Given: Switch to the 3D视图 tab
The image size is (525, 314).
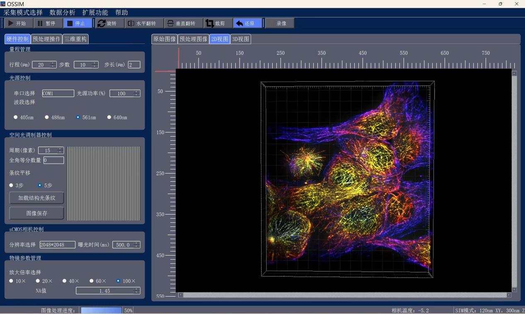Looking at the screenshot, I should 241,39.
